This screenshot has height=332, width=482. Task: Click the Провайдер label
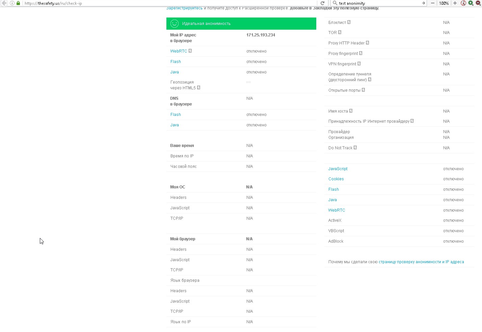point(339,132)
